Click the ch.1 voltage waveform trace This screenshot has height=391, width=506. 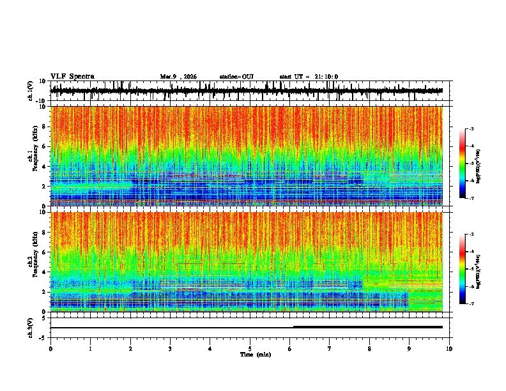[x=247, y=91]
